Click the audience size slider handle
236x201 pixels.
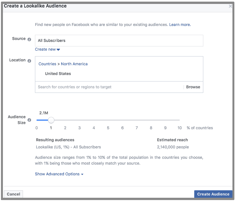point(51,120)
